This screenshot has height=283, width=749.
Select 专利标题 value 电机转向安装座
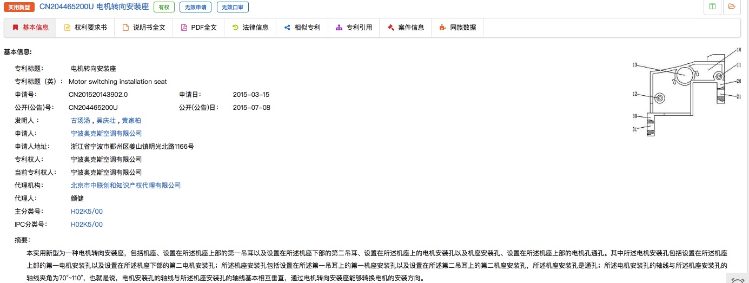[x=94, y=69]
